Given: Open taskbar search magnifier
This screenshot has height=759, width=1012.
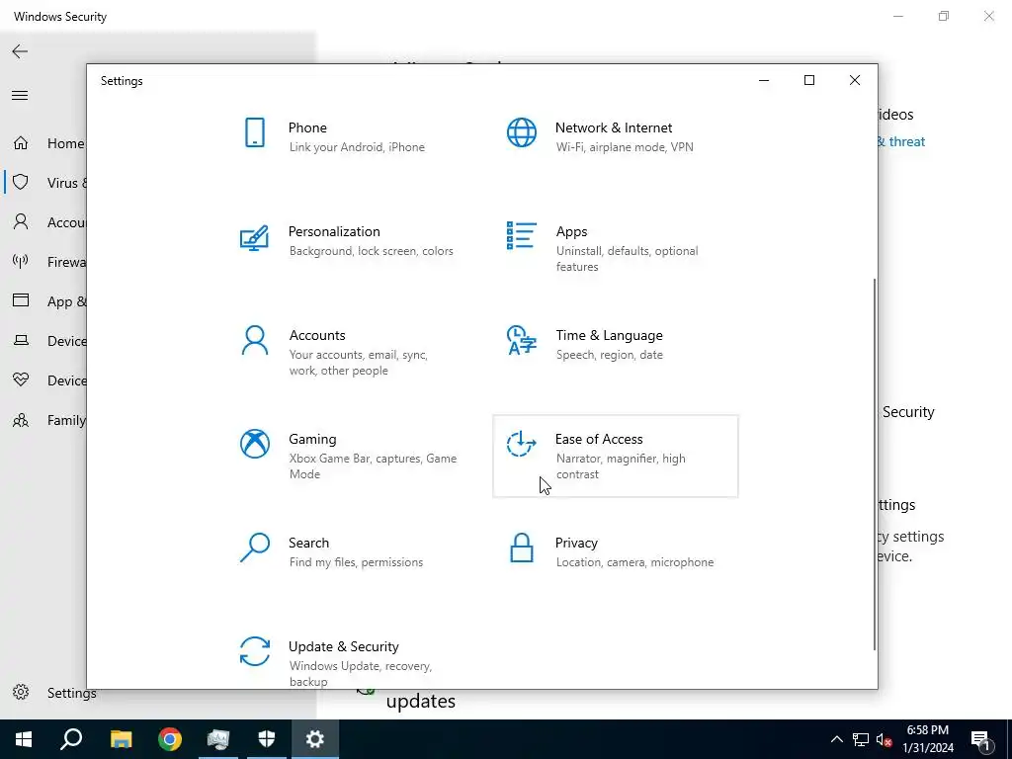Looking at the screenshot, I should (71, 739).
